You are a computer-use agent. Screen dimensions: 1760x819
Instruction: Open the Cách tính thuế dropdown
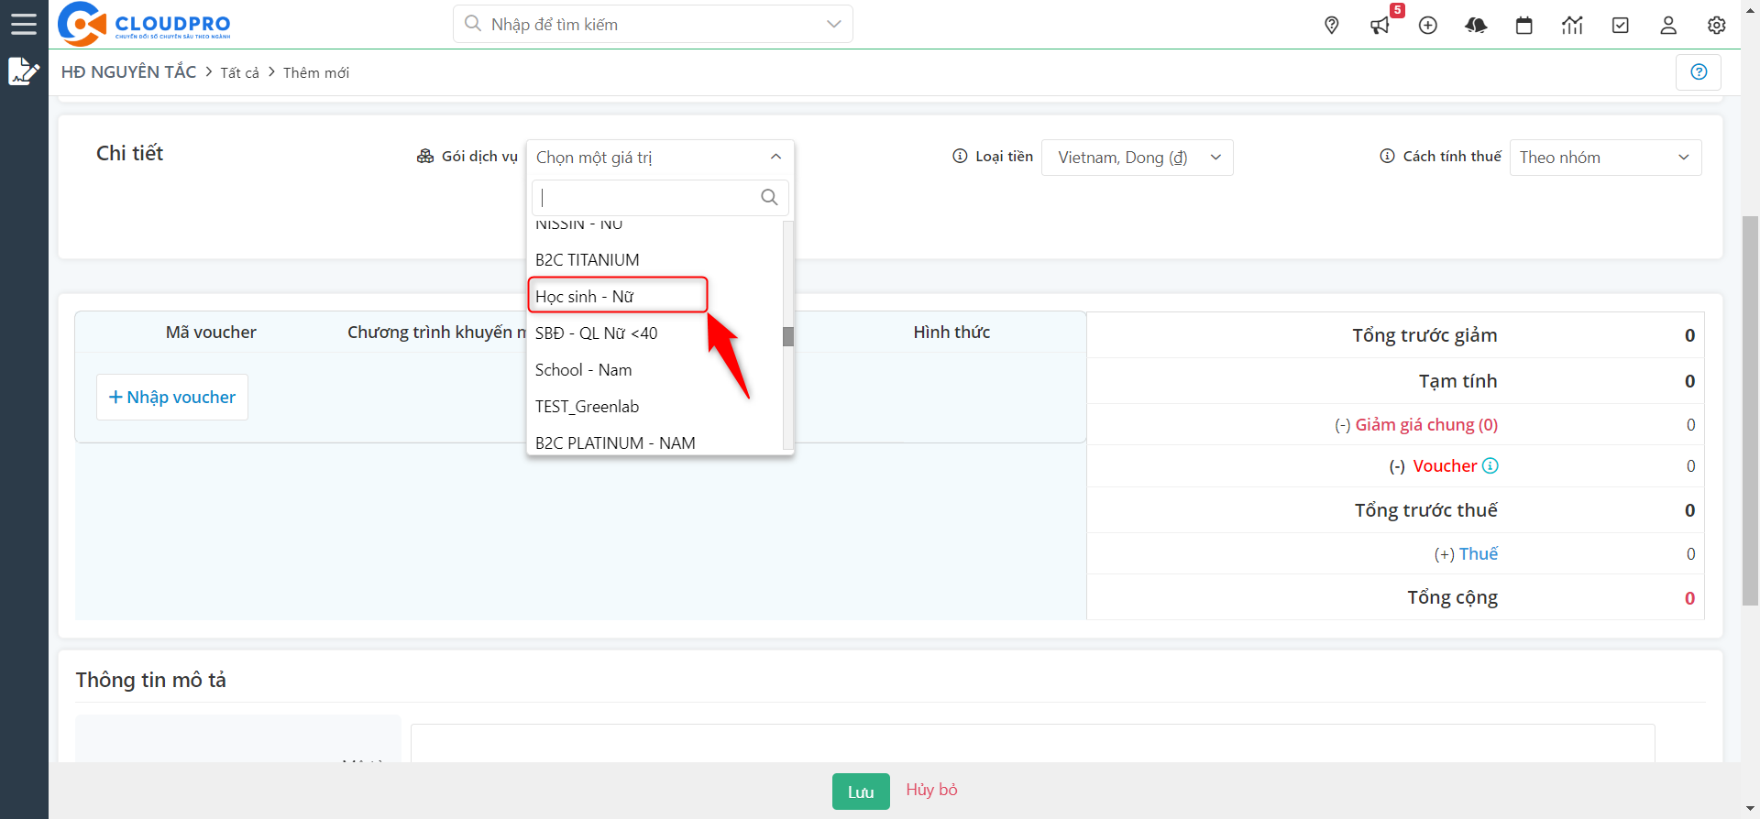click(x=1605, y=157)
